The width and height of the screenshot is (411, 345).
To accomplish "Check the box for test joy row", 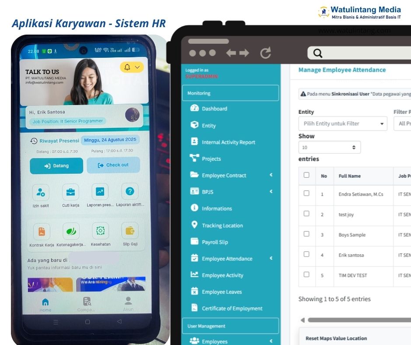I will click(x=307, y=214).
